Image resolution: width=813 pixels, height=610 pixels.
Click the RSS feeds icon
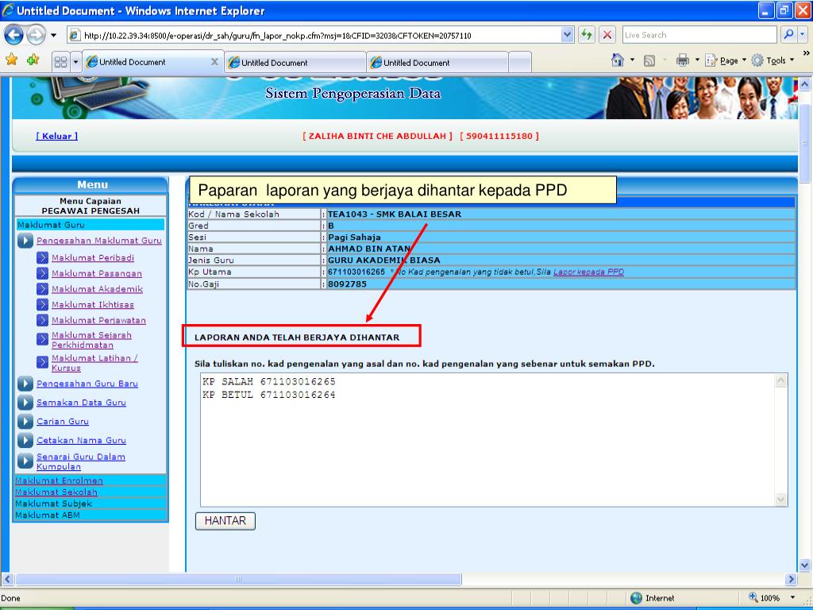pyautogui.click(x=649, y=60)
